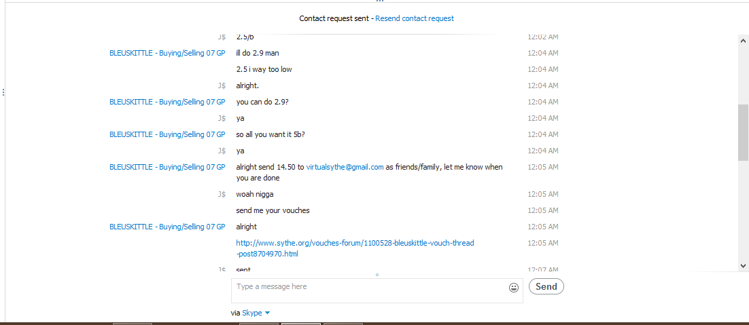Click the 12:05 AM timestamp beside the vouch link
Image resolution: width=749 pixels, height=325 pixels.
point(542,243)
